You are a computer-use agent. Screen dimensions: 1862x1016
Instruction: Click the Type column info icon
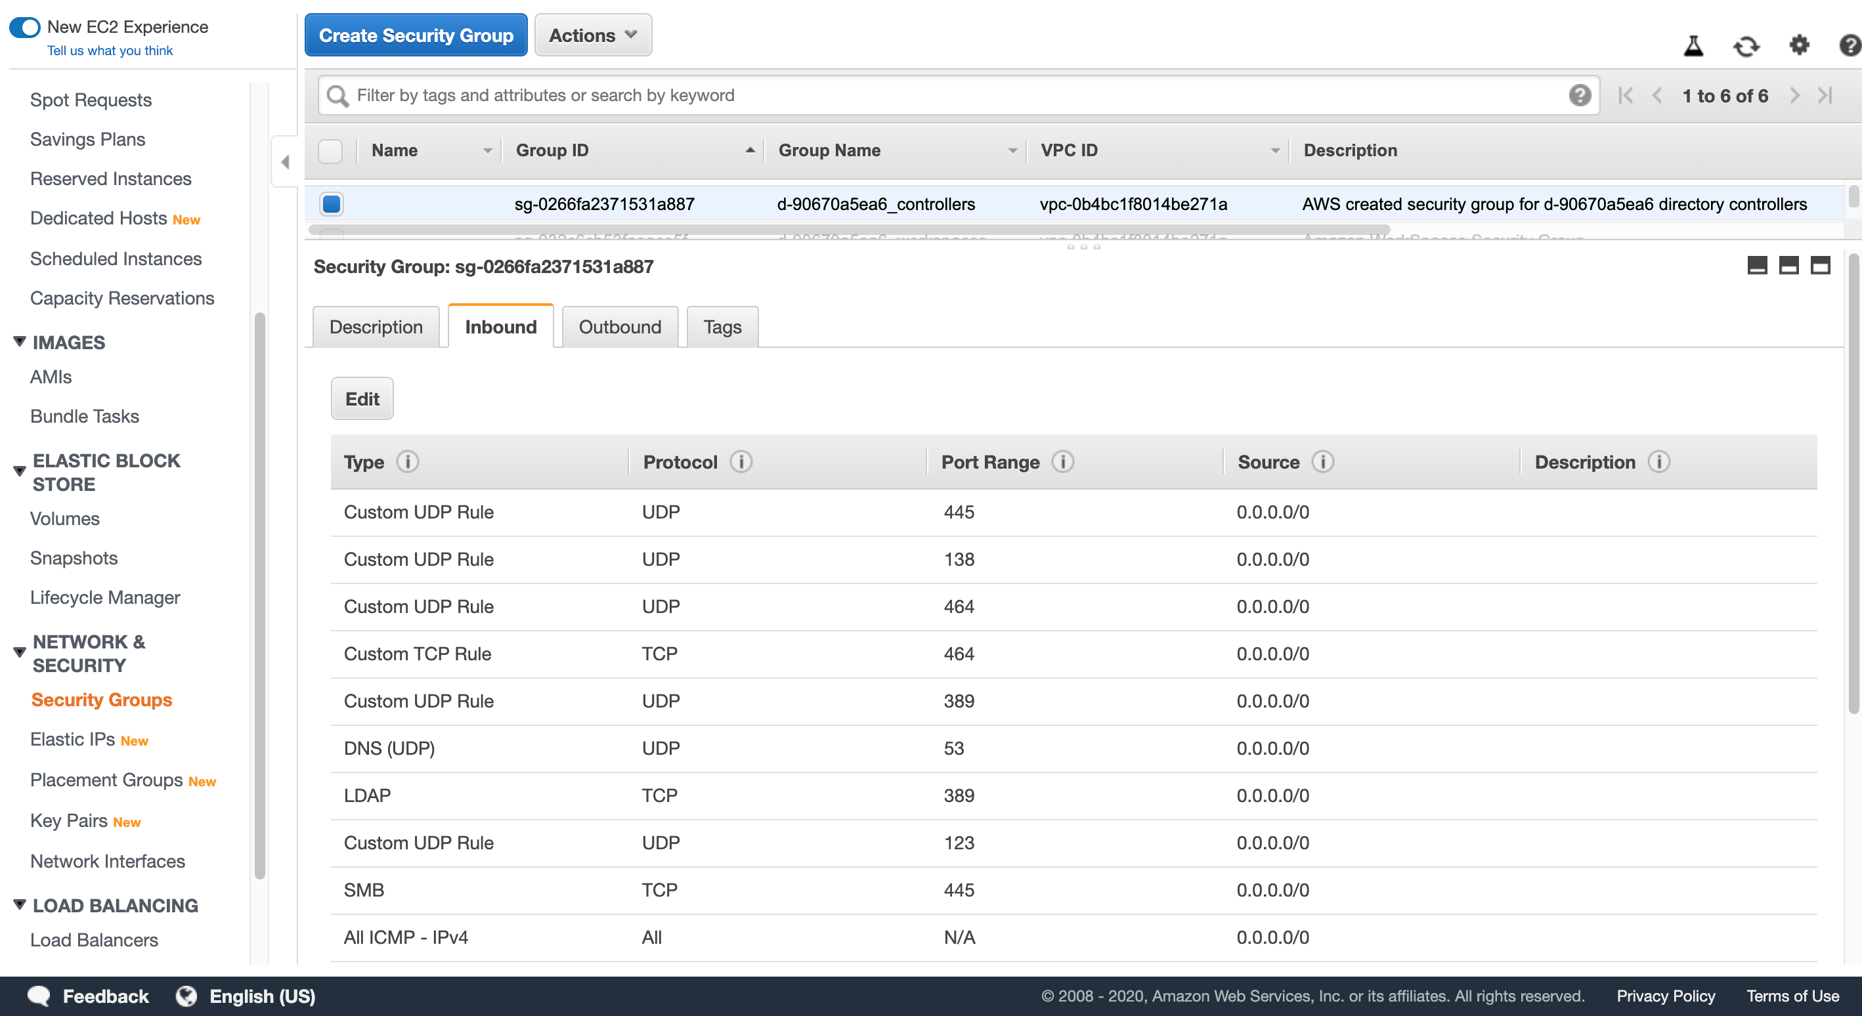tap(407, 462)
